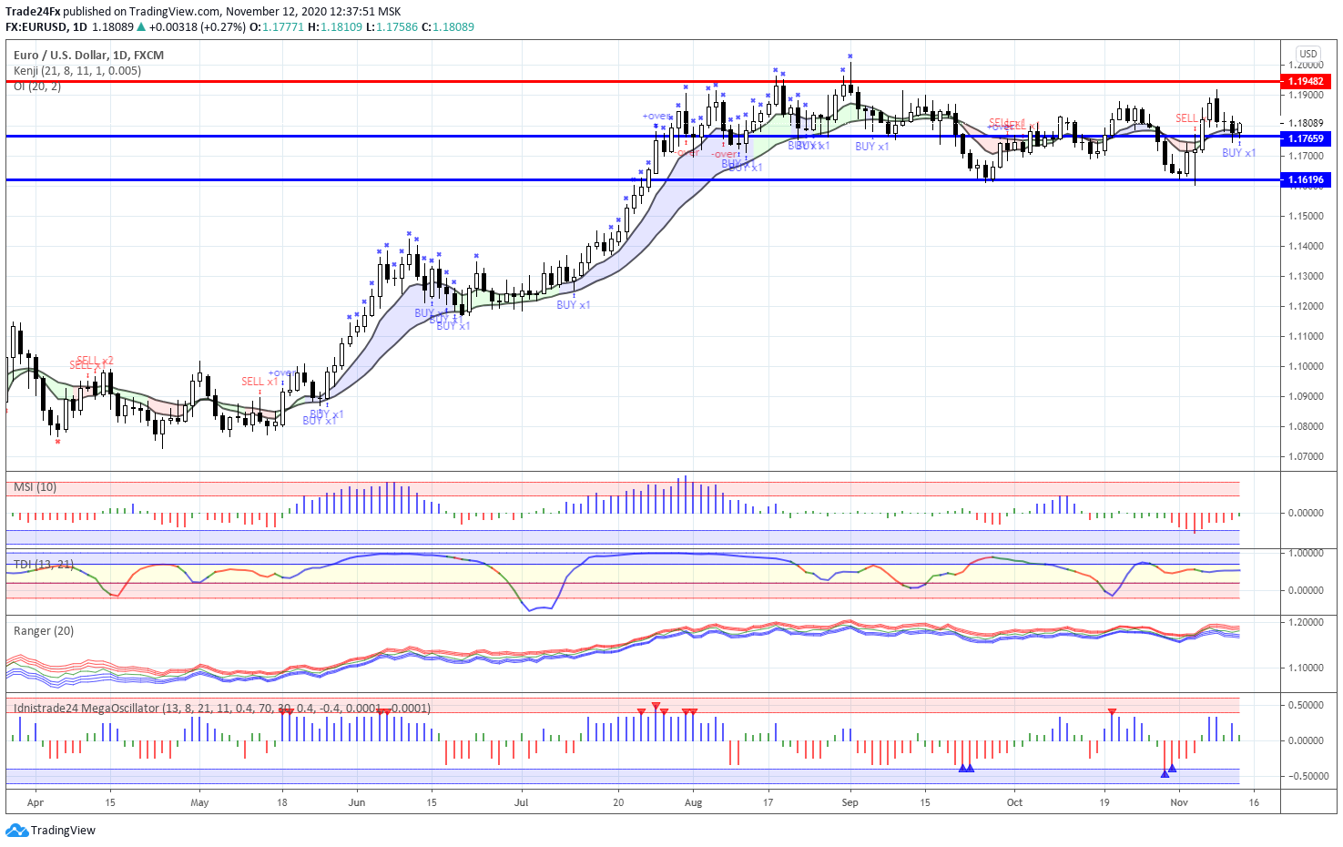
Task: Click the SELL x1 signal label in mid-May
Action: click(259, 382)
